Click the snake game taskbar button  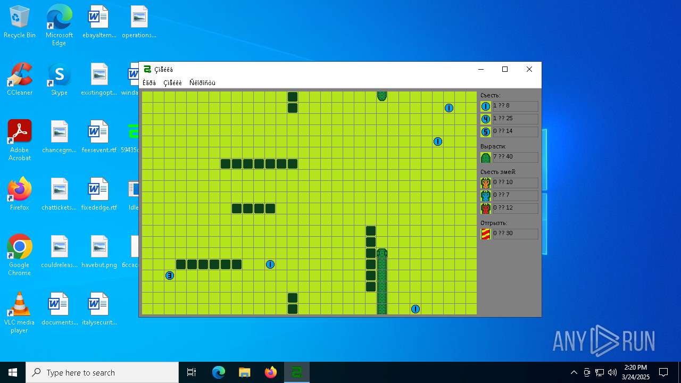click(x=297, y=372)
